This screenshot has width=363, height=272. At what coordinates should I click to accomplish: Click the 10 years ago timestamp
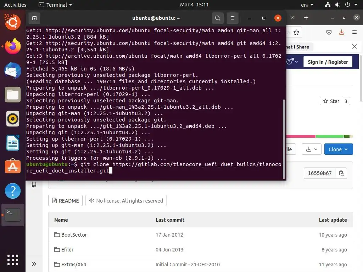333,235
